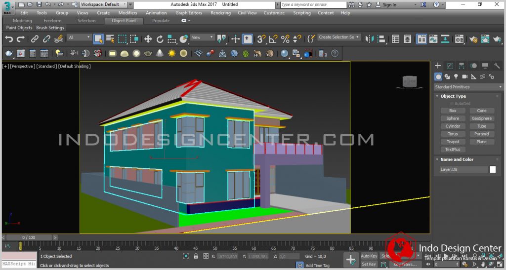Open the Rendering menu
The width and height of the screenshot is (506, 270).
[220, 13]
